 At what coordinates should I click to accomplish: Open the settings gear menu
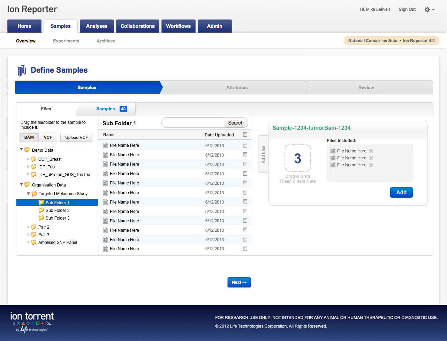[x=429, y=10]
